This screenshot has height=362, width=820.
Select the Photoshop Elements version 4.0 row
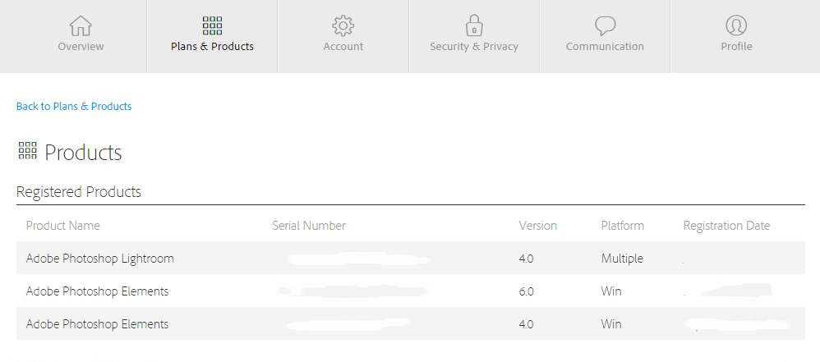(x=97, y=324)
